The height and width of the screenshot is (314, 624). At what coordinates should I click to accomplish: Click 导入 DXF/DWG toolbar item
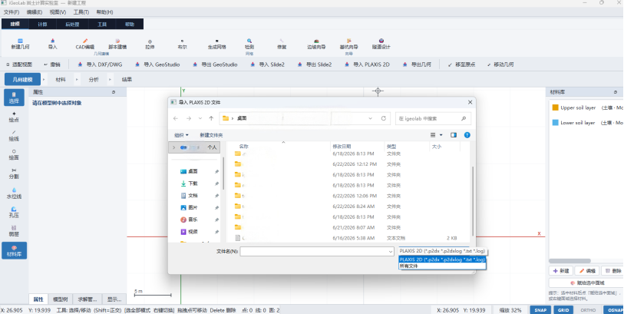100,64
